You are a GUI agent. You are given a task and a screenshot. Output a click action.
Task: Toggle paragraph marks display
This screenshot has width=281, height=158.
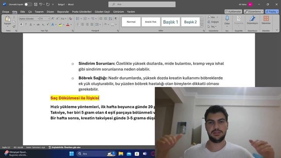pos(116,18)
